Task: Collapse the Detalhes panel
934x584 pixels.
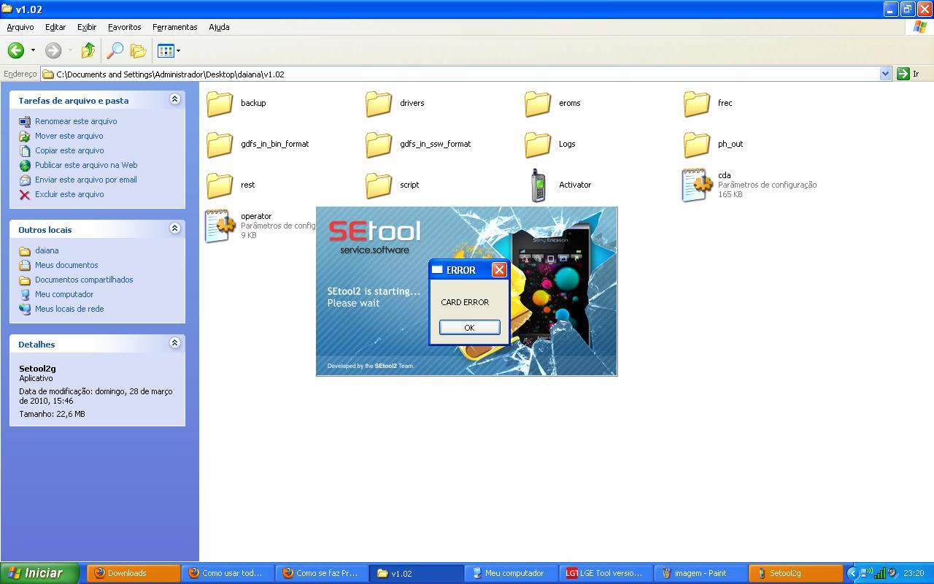Action: (x=174, y=343)
